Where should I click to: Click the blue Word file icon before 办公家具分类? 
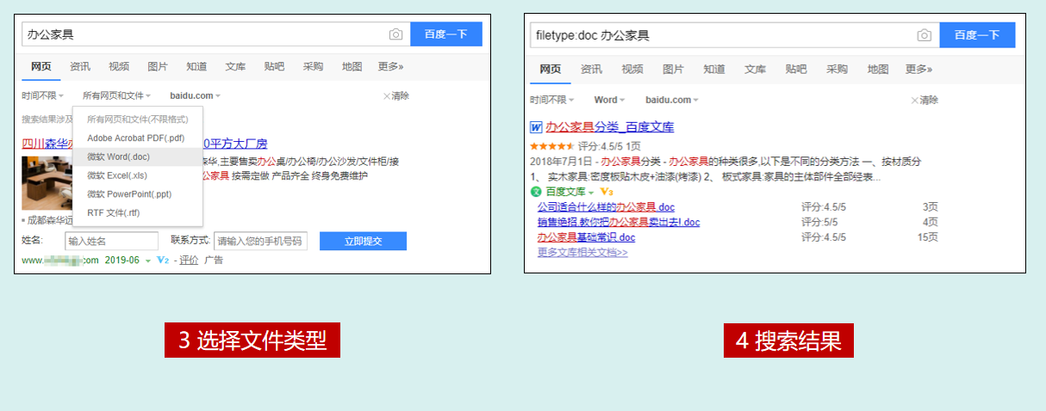[x=536, y=127]
